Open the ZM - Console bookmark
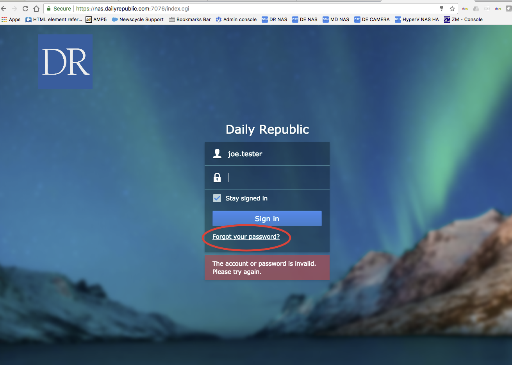This screenshot has width=512, height=365. tap(463, 20)
